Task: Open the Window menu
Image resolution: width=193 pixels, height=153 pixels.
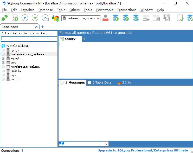Action: pos(146,10)
